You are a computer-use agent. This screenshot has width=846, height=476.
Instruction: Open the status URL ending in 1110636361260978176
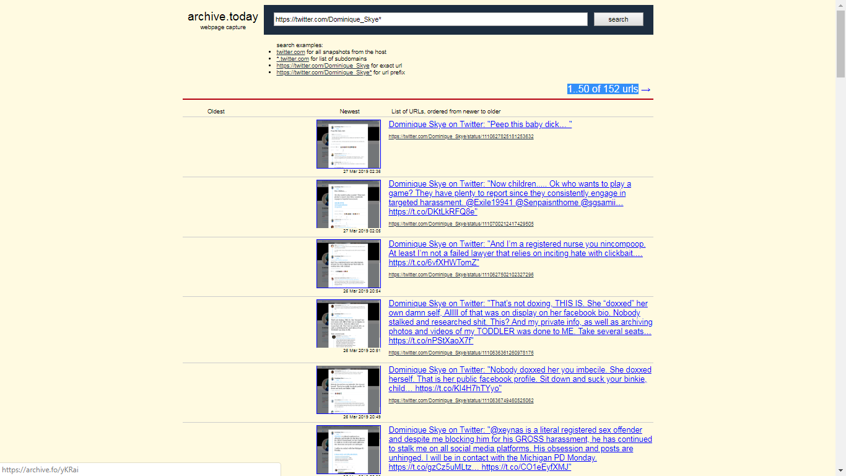(x=461, y=353)
